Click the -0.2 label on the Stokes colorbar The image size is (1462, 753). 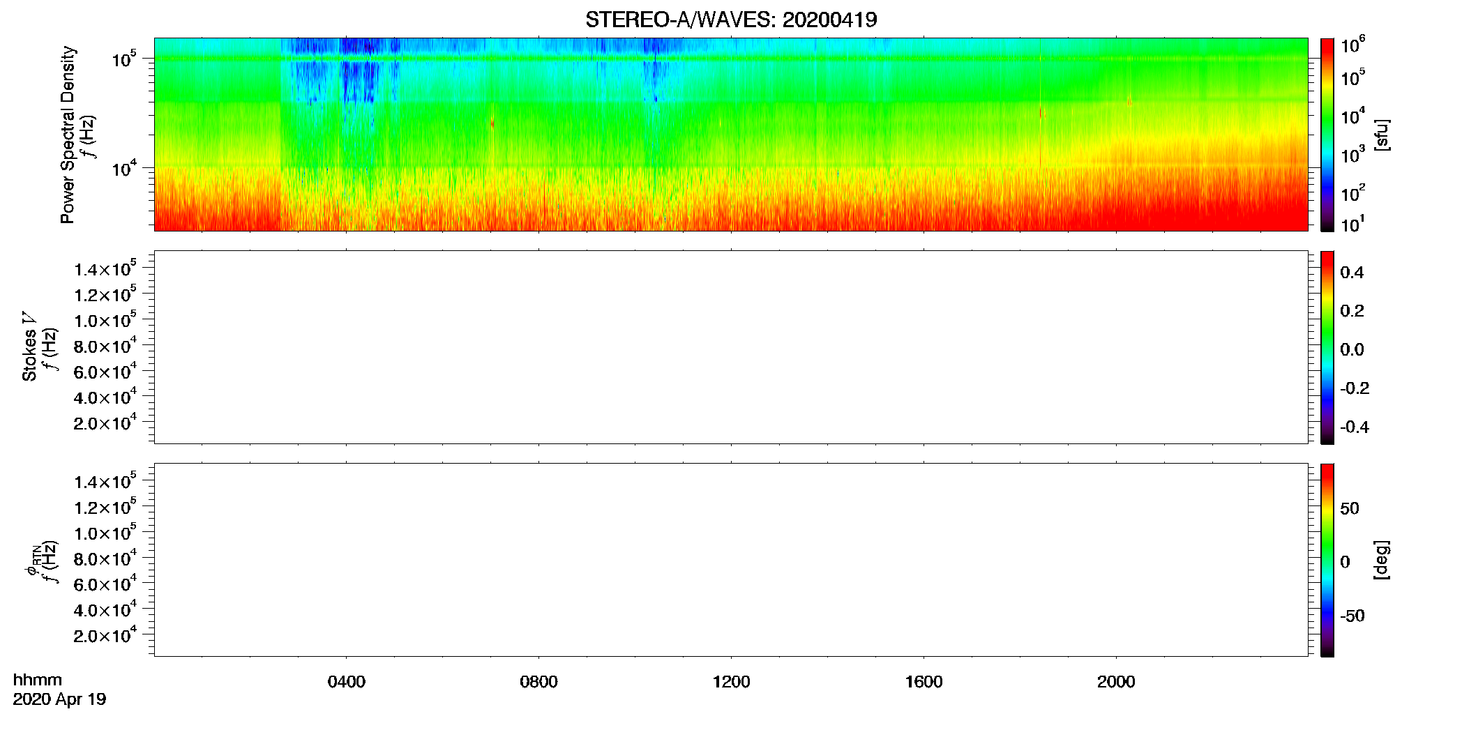pos(1355,388)
